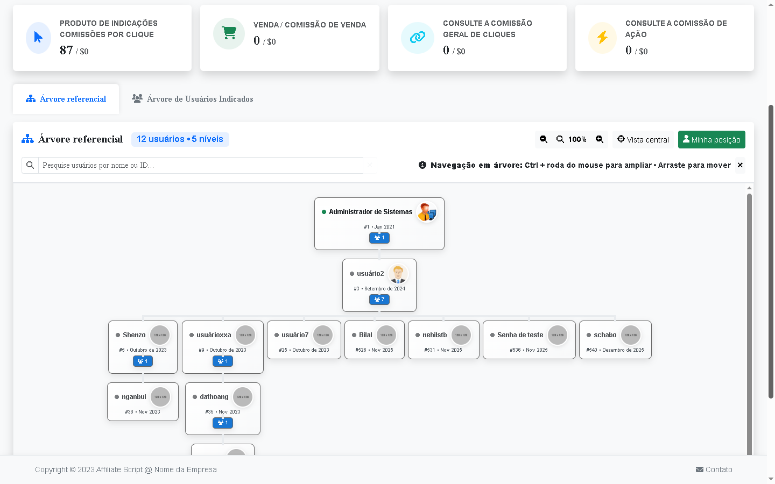Click the green Minha posição button

tap(711, 139)
